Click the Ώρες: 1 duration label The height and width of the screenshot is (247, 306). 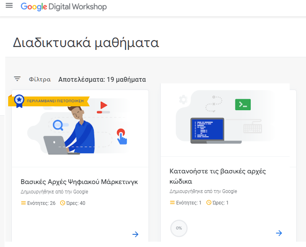(x=220, y=203)
